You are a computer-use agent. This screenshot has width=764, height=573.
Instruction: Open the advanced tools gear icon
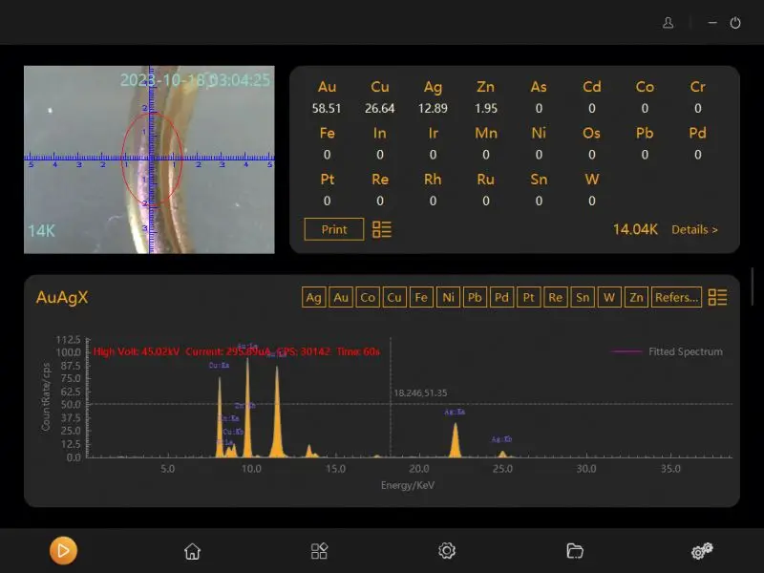pyautogui.click(x=701, y=551)
